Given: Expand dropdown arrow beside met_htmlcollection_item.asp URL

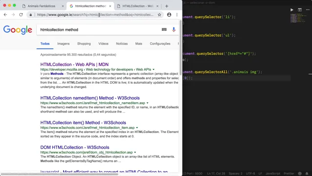Looking at the screenshot, I should click(137, 128).
